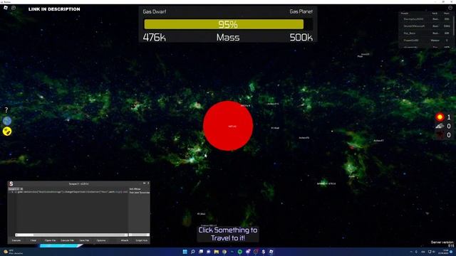
Task: Click the Synapse editor horizontal scrollbar
Action: (x=71, y=235)
